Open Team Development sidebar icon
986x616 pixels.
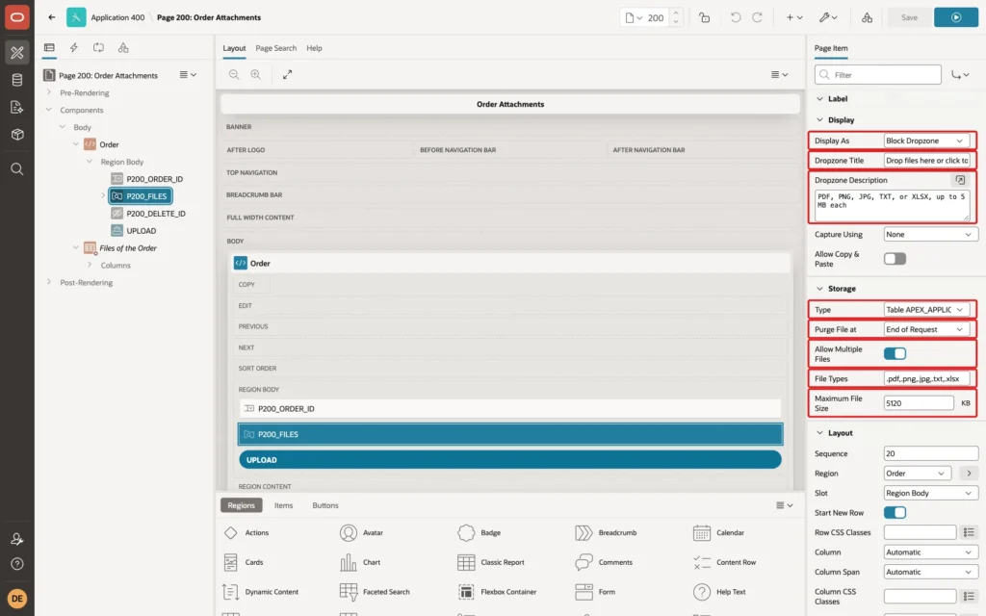17,108
